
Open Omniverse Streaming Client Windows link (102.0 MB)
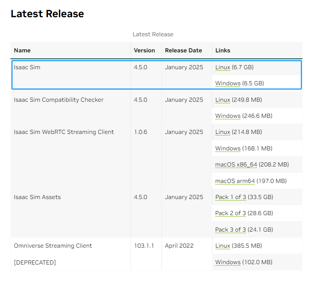(228, 262)
